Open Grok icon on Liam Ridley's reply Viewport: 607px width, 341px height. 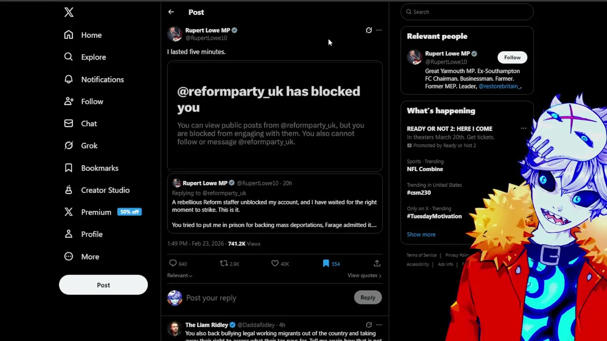pos(369,325)
